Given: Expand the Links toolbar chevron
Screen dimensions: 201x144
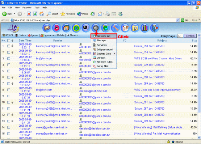Looking at the screenshot, I should tap(199, 20).
